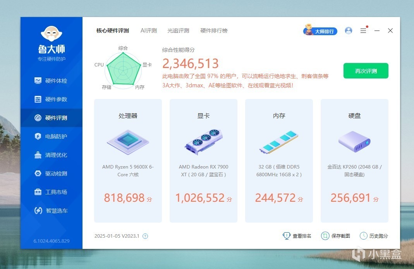The width and height of the screenshot is (414, 269).
Task: Click the 内存 RAM stick icon
Action: coord(279,142)
